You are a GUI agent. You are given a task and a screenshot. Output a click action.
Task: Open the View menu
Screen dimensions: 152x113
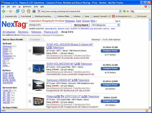(14, 7)
